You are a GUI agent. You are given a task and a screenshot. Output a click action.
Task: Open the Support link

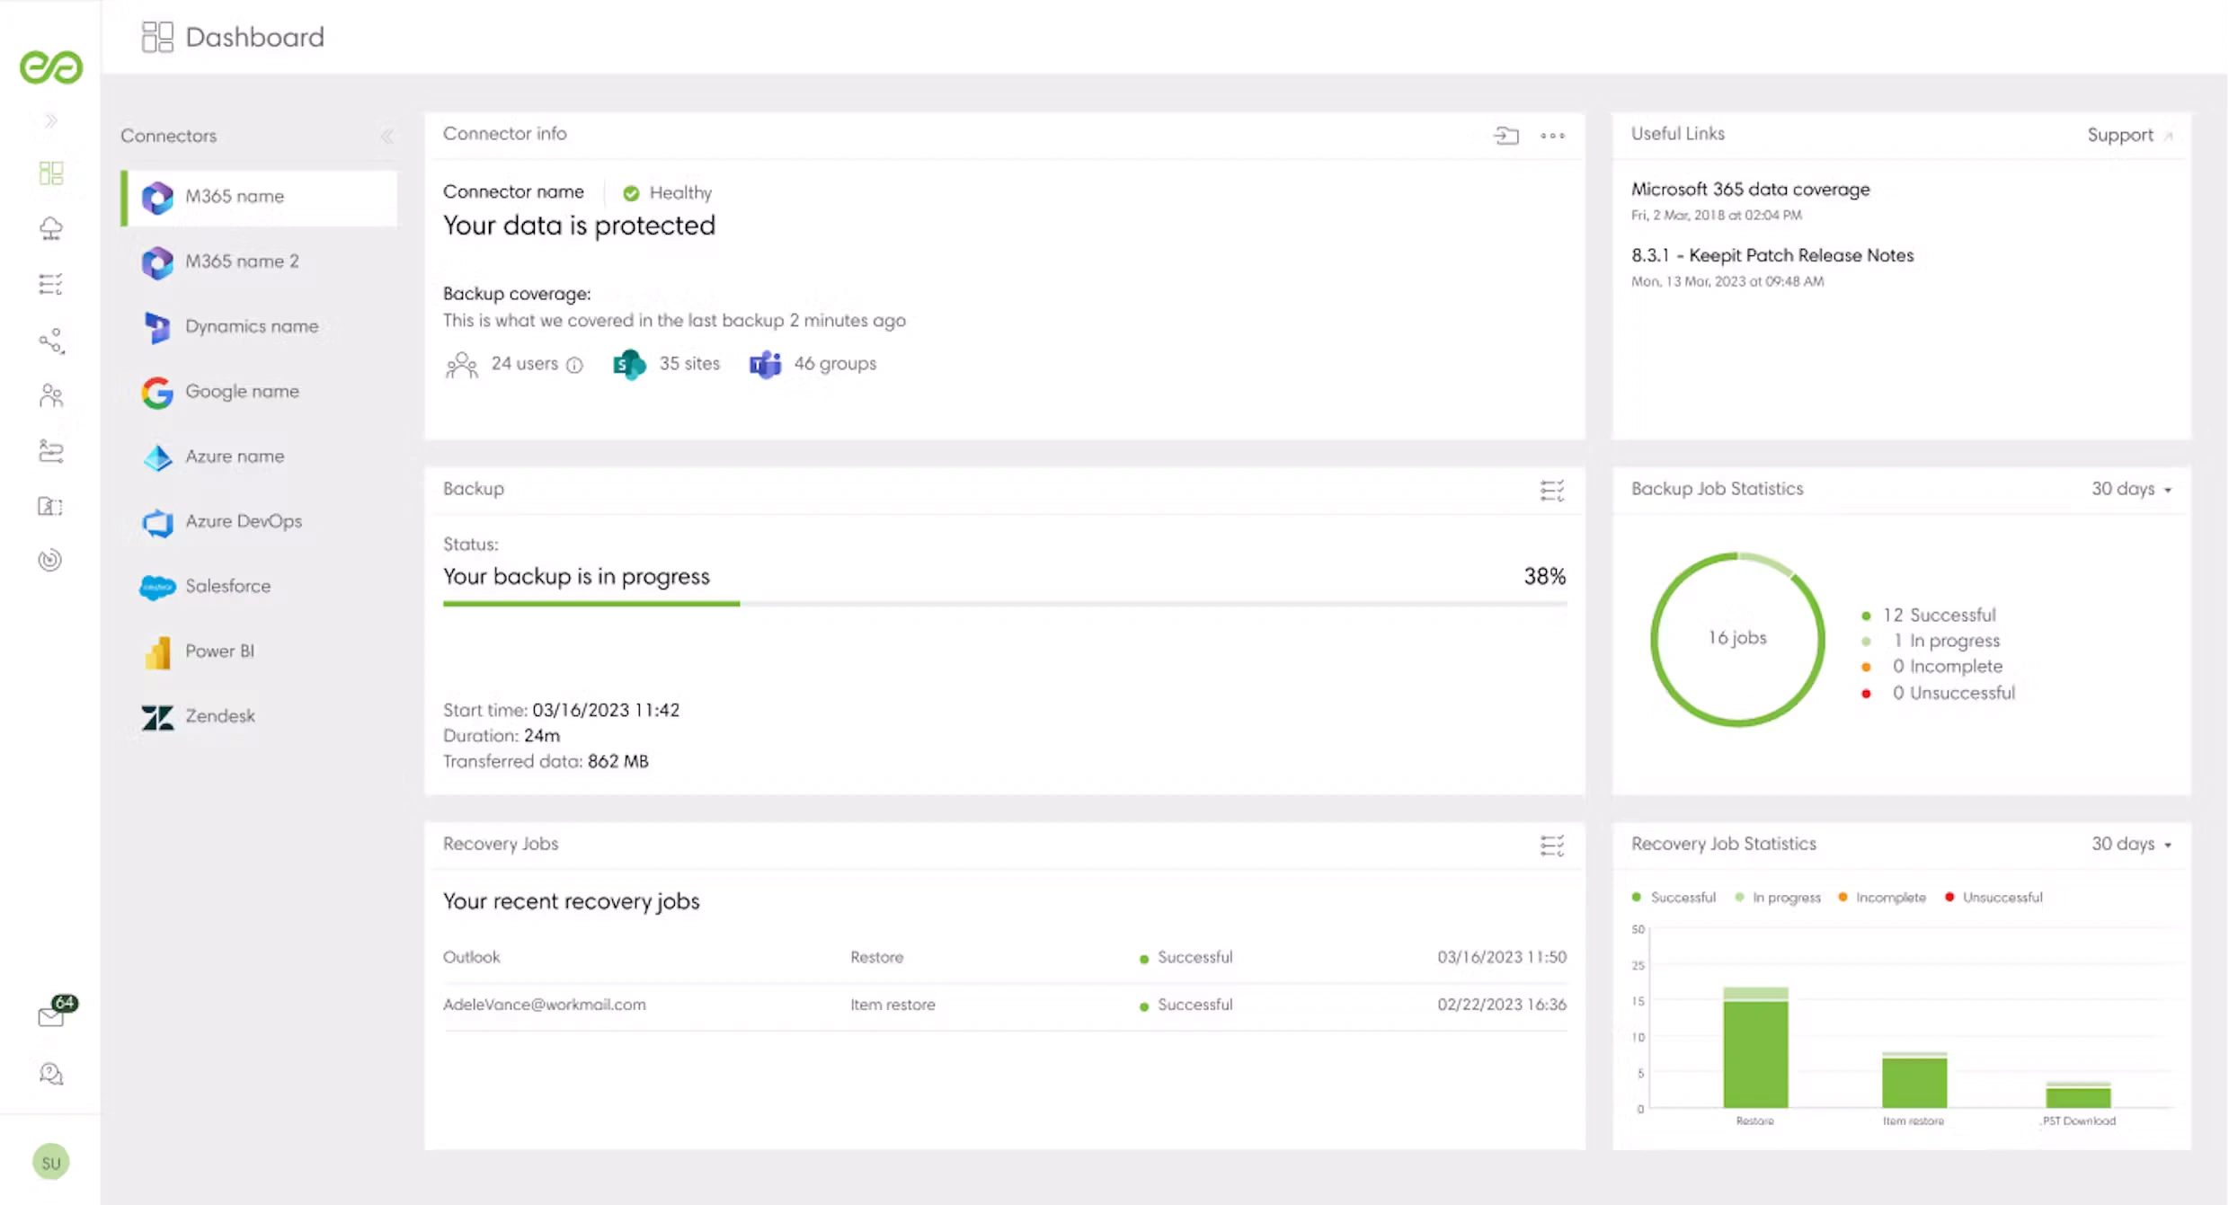2129,135
